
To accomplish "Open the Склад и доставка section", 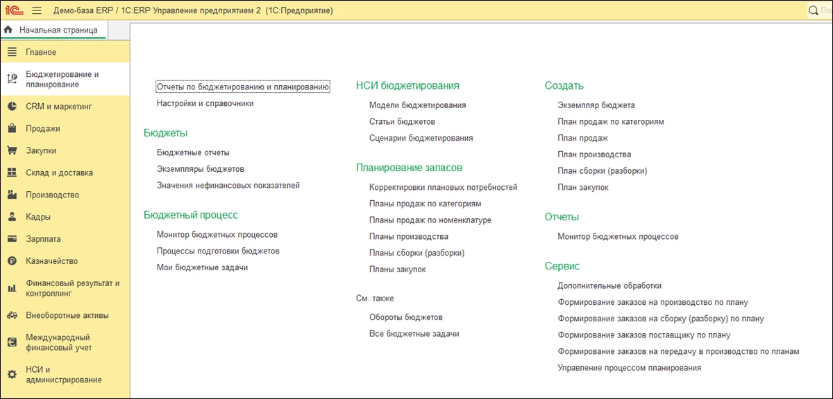I will click(65, 172).
